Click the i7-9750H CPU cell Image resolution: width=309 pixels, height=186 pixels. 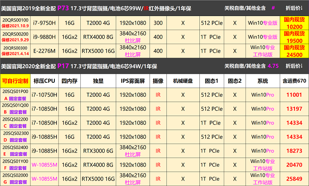44,23
